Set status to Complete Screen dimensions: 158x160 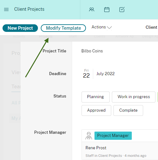[x=128, y=110]
